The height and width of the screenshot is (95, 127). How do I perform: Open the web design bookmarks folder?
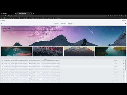click(x=22, y=18)
